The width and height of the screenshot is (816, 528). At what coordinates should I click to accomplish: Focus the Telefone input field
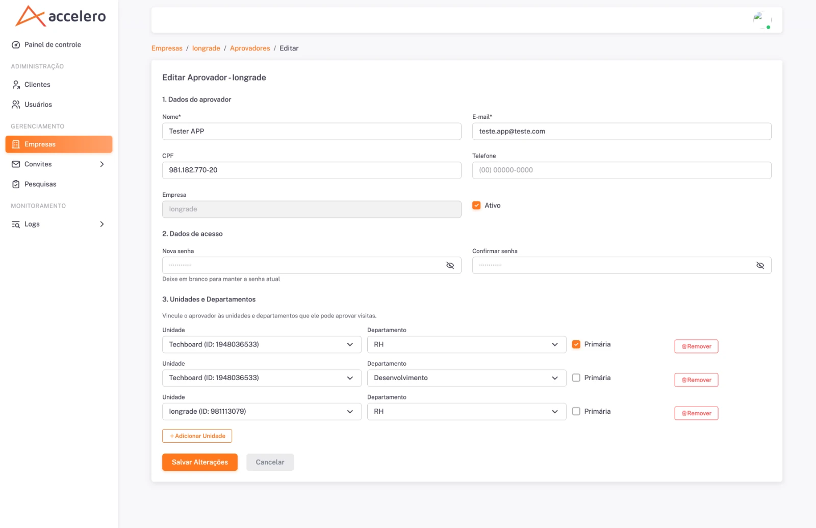[622, 170]
